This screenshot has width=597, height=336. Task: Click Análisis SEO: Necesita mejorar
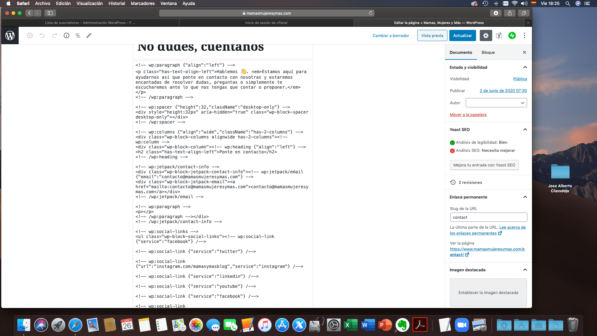[x=482, y=151]
